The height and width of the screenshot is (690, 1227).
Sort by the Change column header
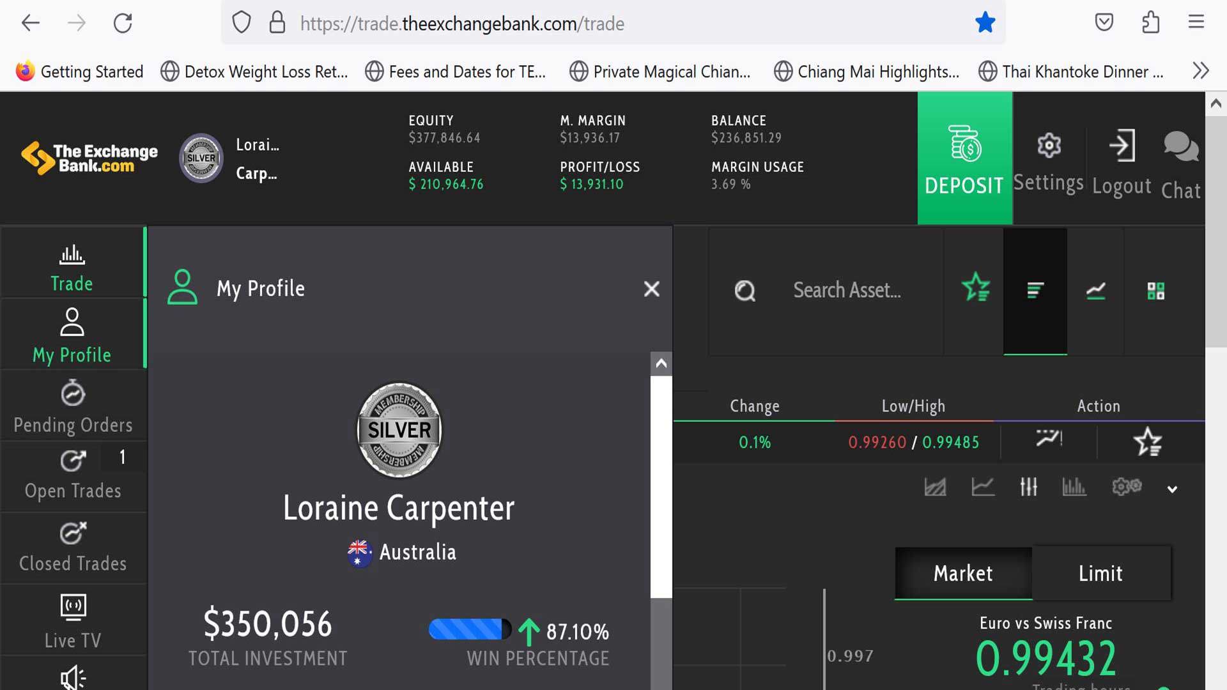click(x=755, y=406)
